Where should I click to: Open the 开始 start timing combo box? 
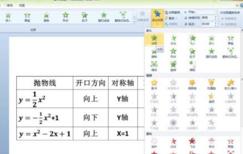[207, 12]
